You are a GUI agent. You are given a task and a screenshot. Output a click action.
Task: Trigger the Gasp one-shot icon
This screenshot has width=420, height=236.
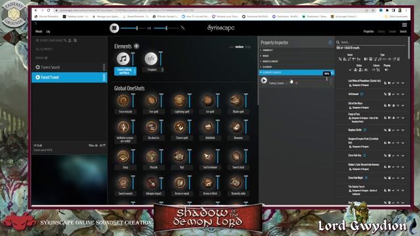(123, 156)
